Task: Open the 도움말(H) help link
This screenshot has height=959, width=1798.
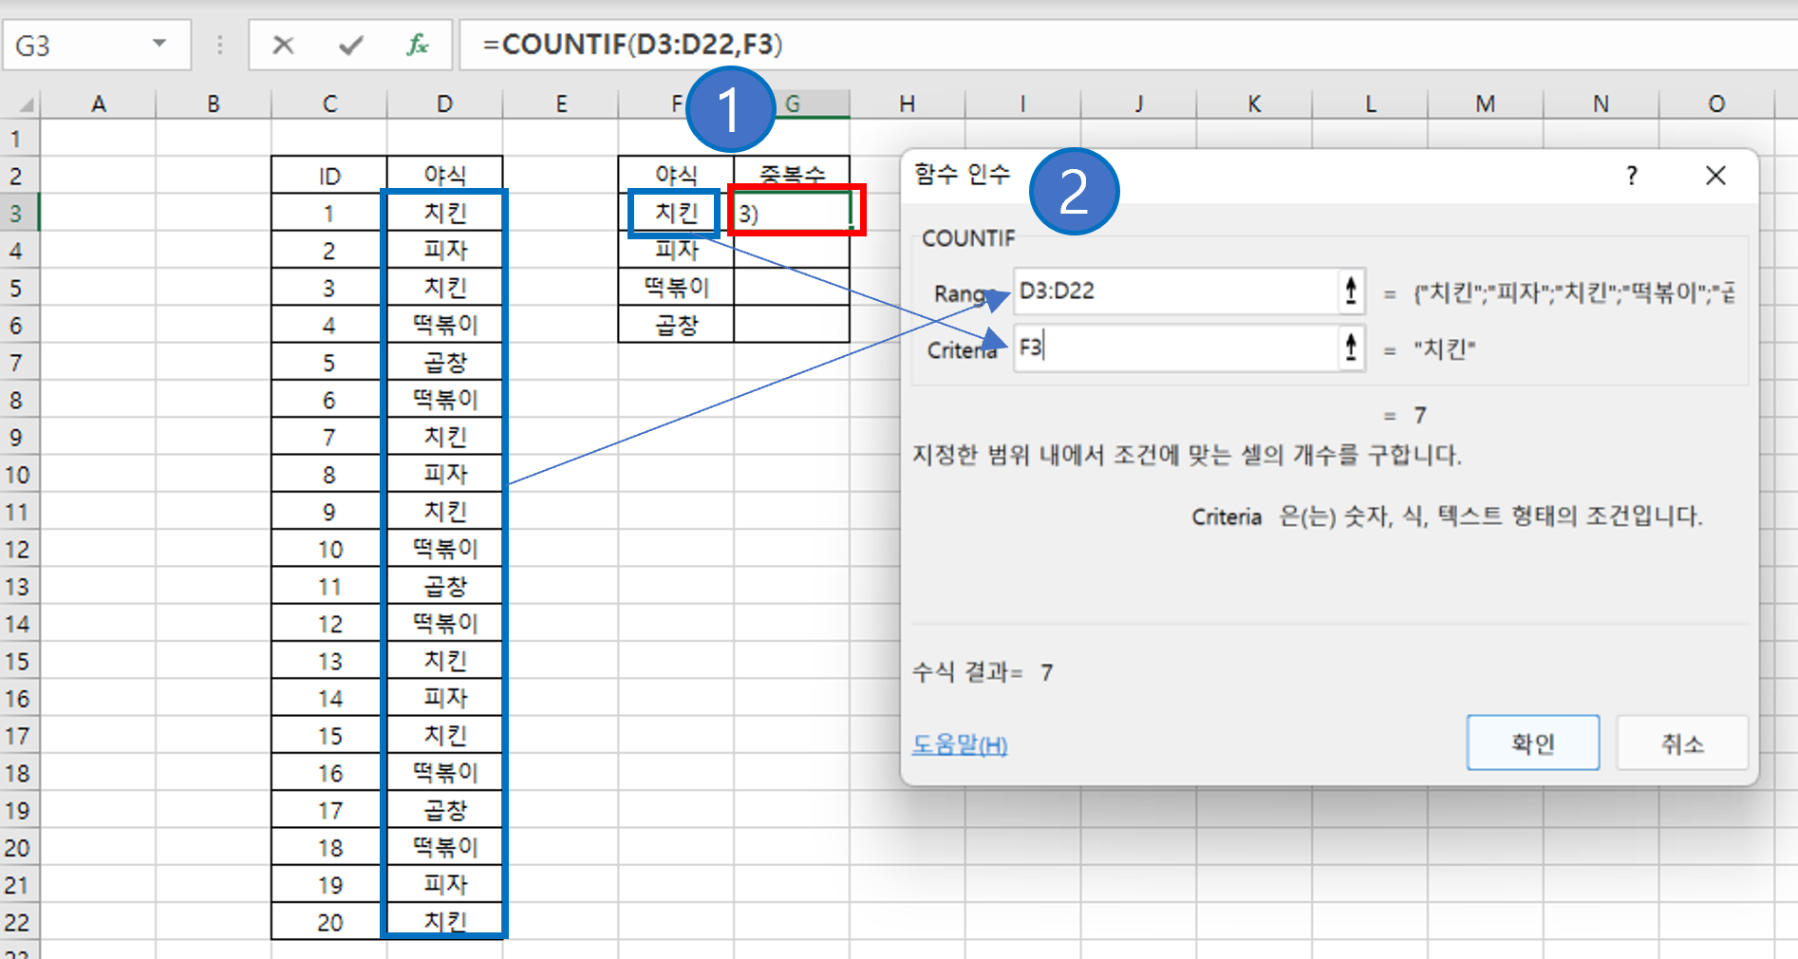Action: pos(959,745)
